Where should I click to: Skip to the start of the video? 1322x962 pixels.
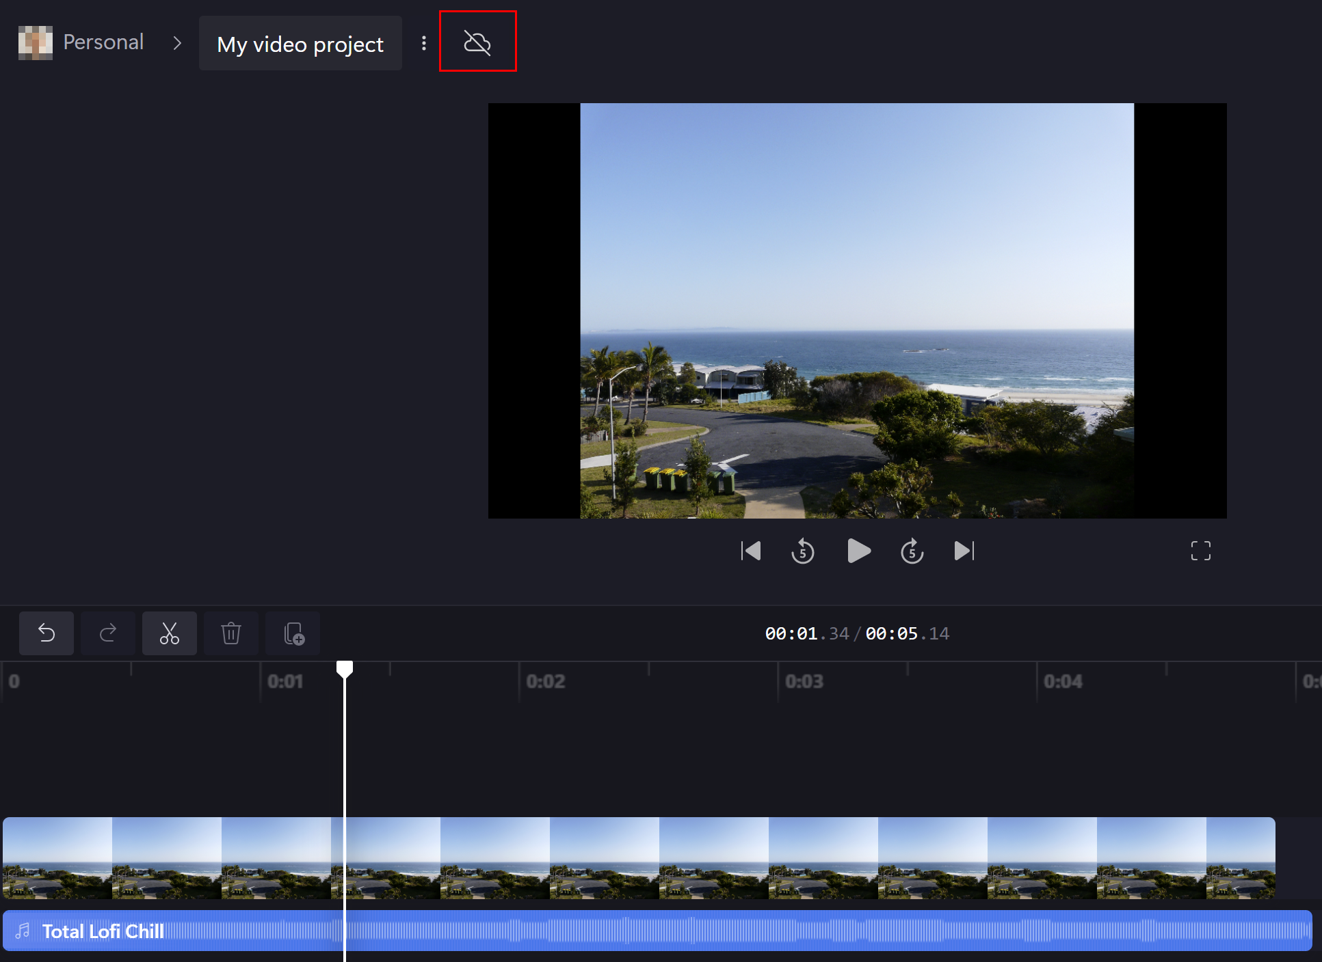[751, 551]
